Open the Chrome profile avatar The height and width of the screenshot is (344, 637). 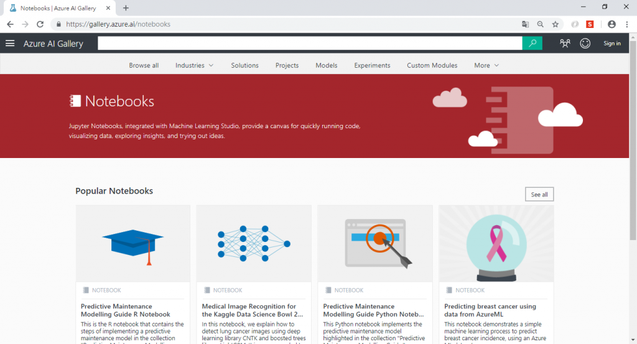click(612, 24)
